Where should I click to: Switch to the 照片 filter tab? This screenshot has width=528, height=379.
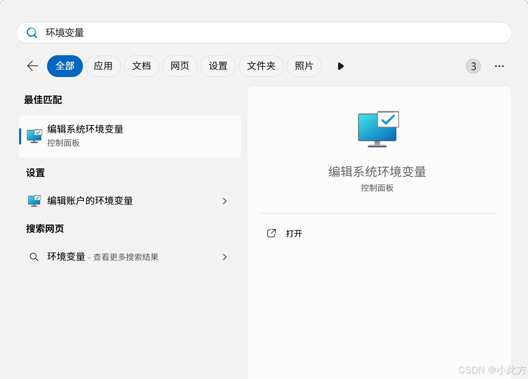click(304, 66)
